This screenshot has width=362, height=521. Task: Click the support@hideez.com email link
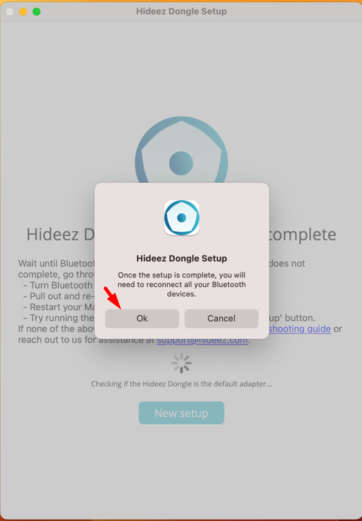click(x=202, y=340)
